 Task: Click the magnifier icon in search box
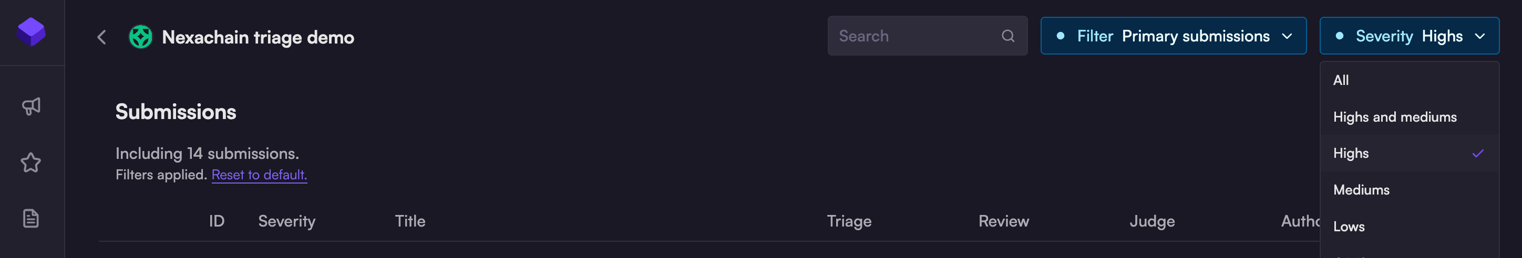(x=1008, y=36)
